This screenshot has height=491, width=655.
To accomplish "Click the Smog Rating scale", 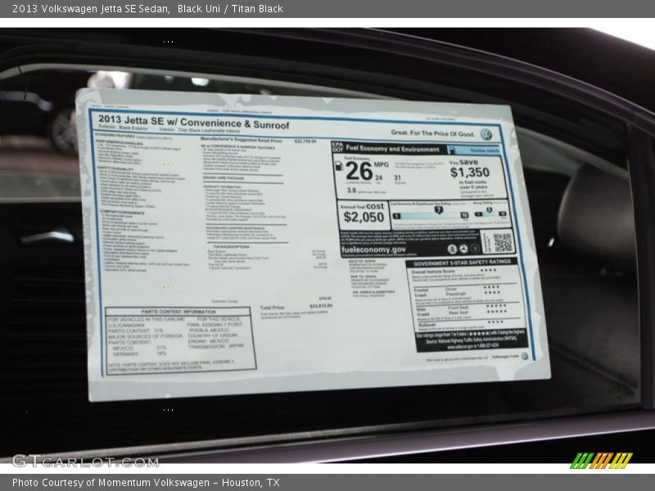I will (x=490, y=214).
